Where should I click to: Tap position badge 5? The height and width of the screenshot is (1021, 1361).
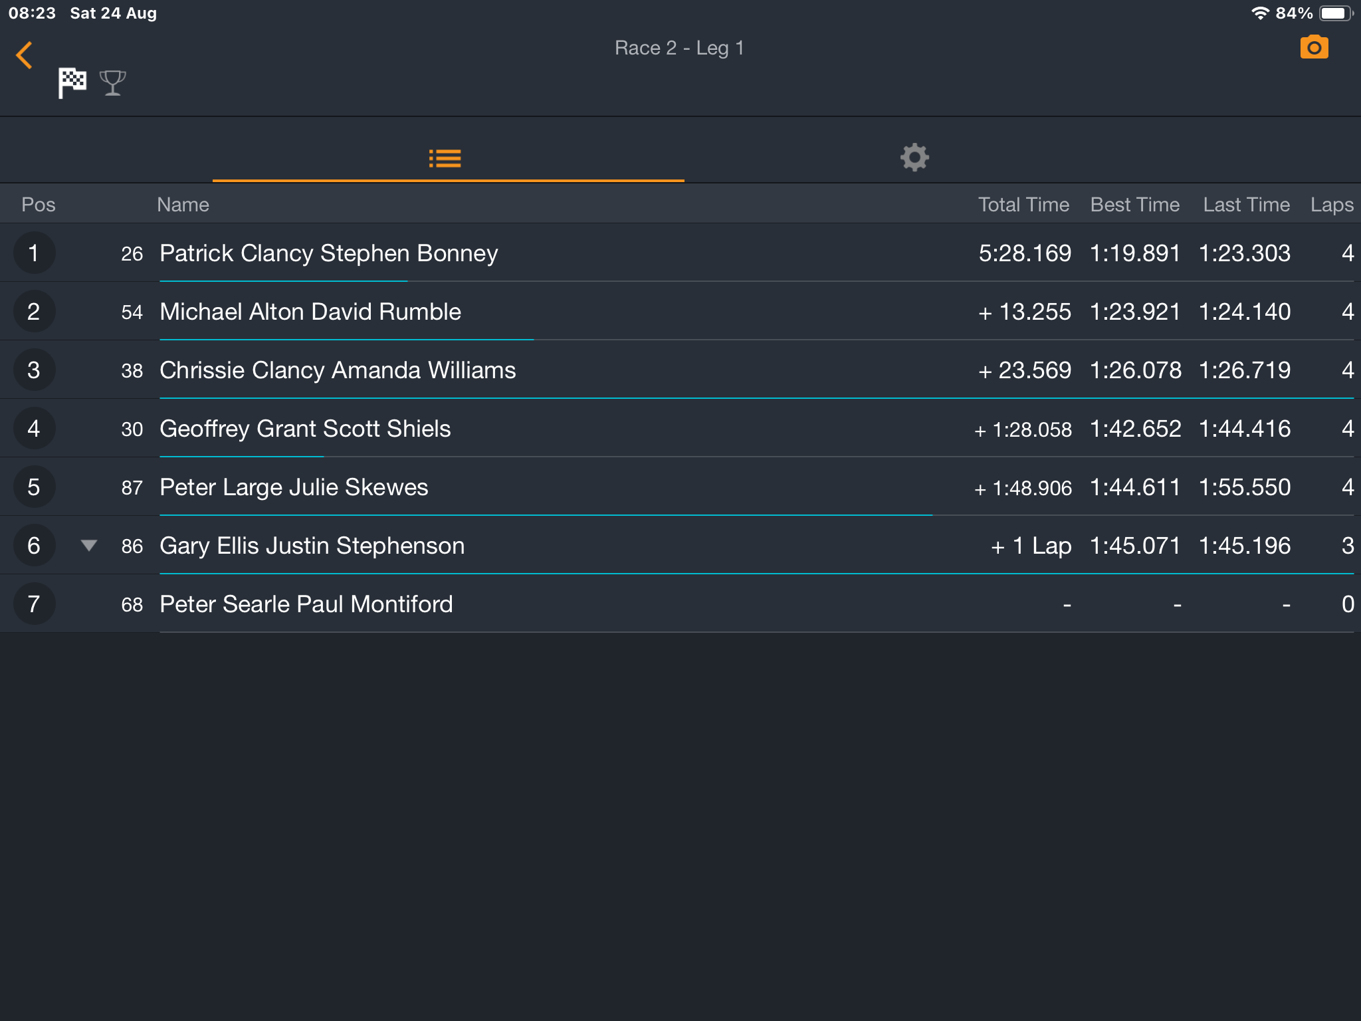[x=34, y=487]
